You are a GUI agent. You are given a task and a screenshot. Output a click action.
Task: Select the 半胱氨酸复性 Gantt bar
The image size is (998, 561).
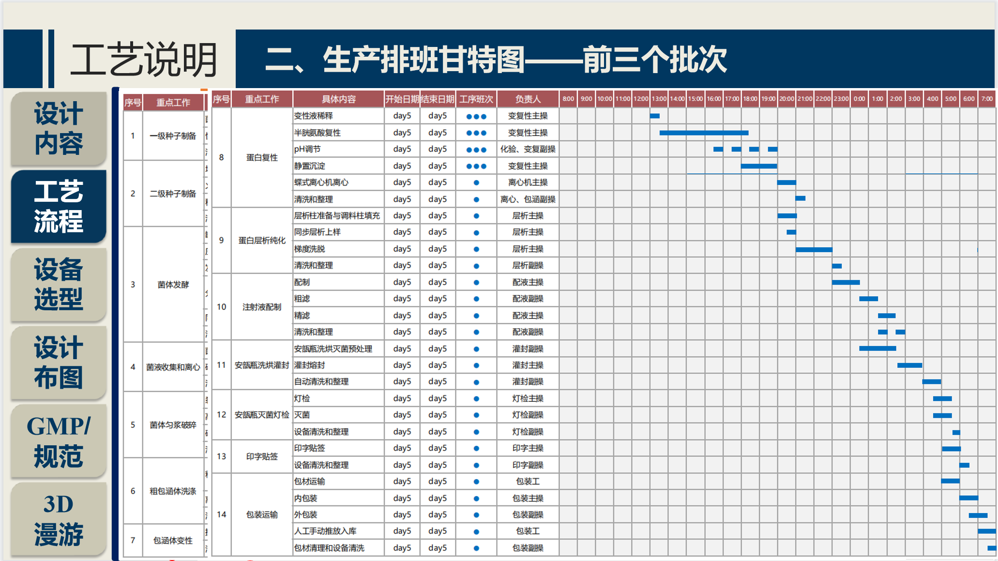tap(704, 133)
